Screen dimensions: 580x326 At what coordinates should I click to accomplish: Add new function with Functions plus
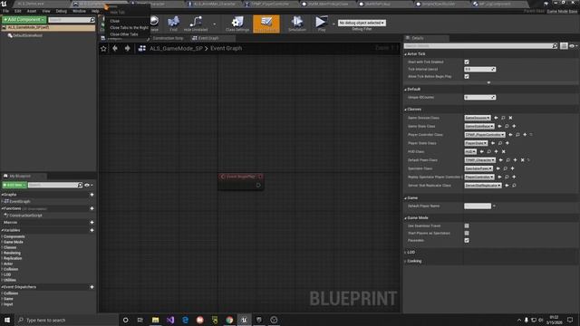pyautogui.click(x=92, y=208)
